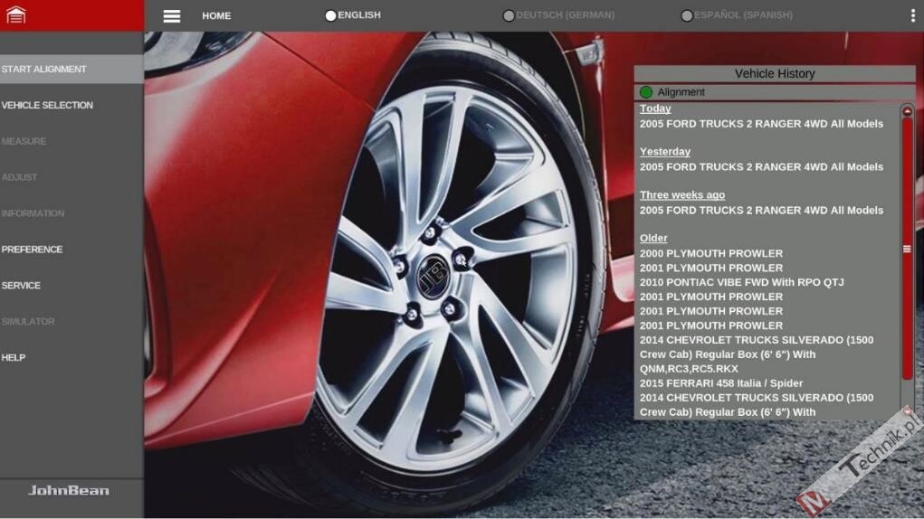Click the garage home icon in red header
The height and width of the screenshot is (519, 924).
(16, 14)
